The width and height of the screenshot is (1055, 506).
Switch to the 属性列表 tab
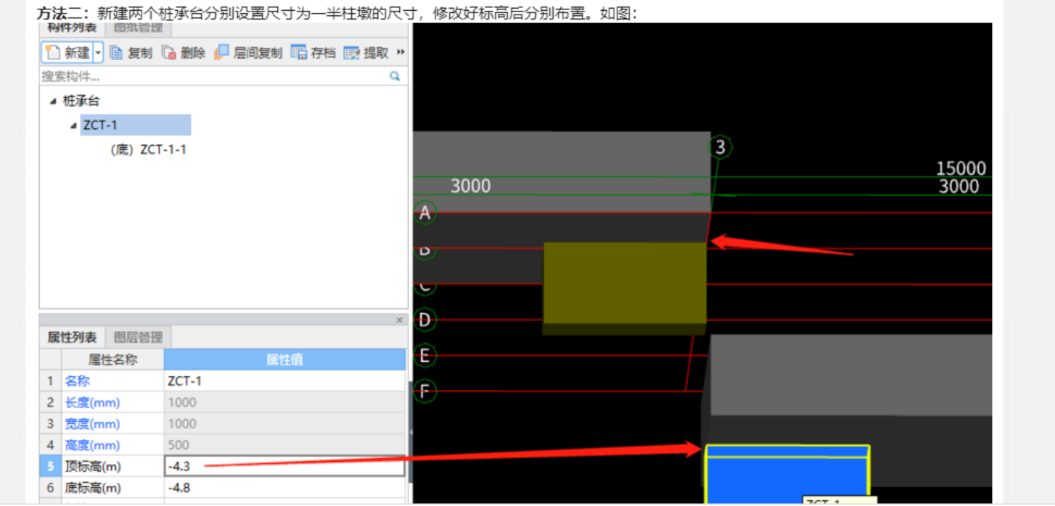point(72,337)
